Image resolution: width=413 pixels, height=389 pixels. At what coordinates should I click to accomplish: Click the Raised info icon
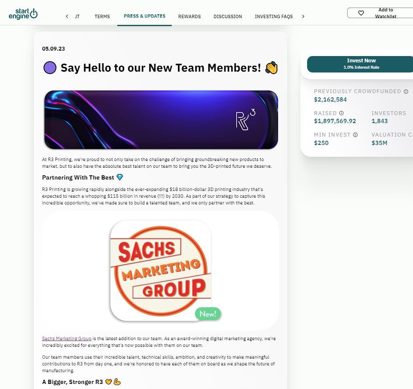tap(341, 113)
